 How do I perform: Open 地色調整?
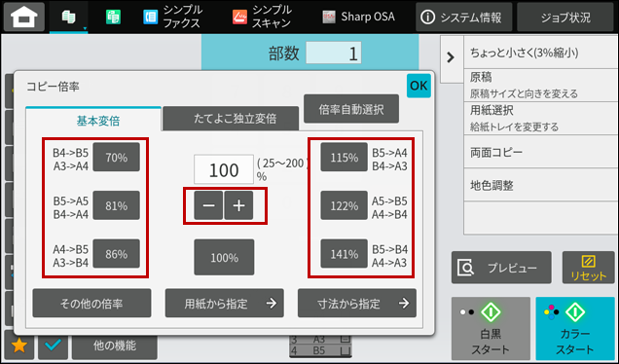pos(541,185)
